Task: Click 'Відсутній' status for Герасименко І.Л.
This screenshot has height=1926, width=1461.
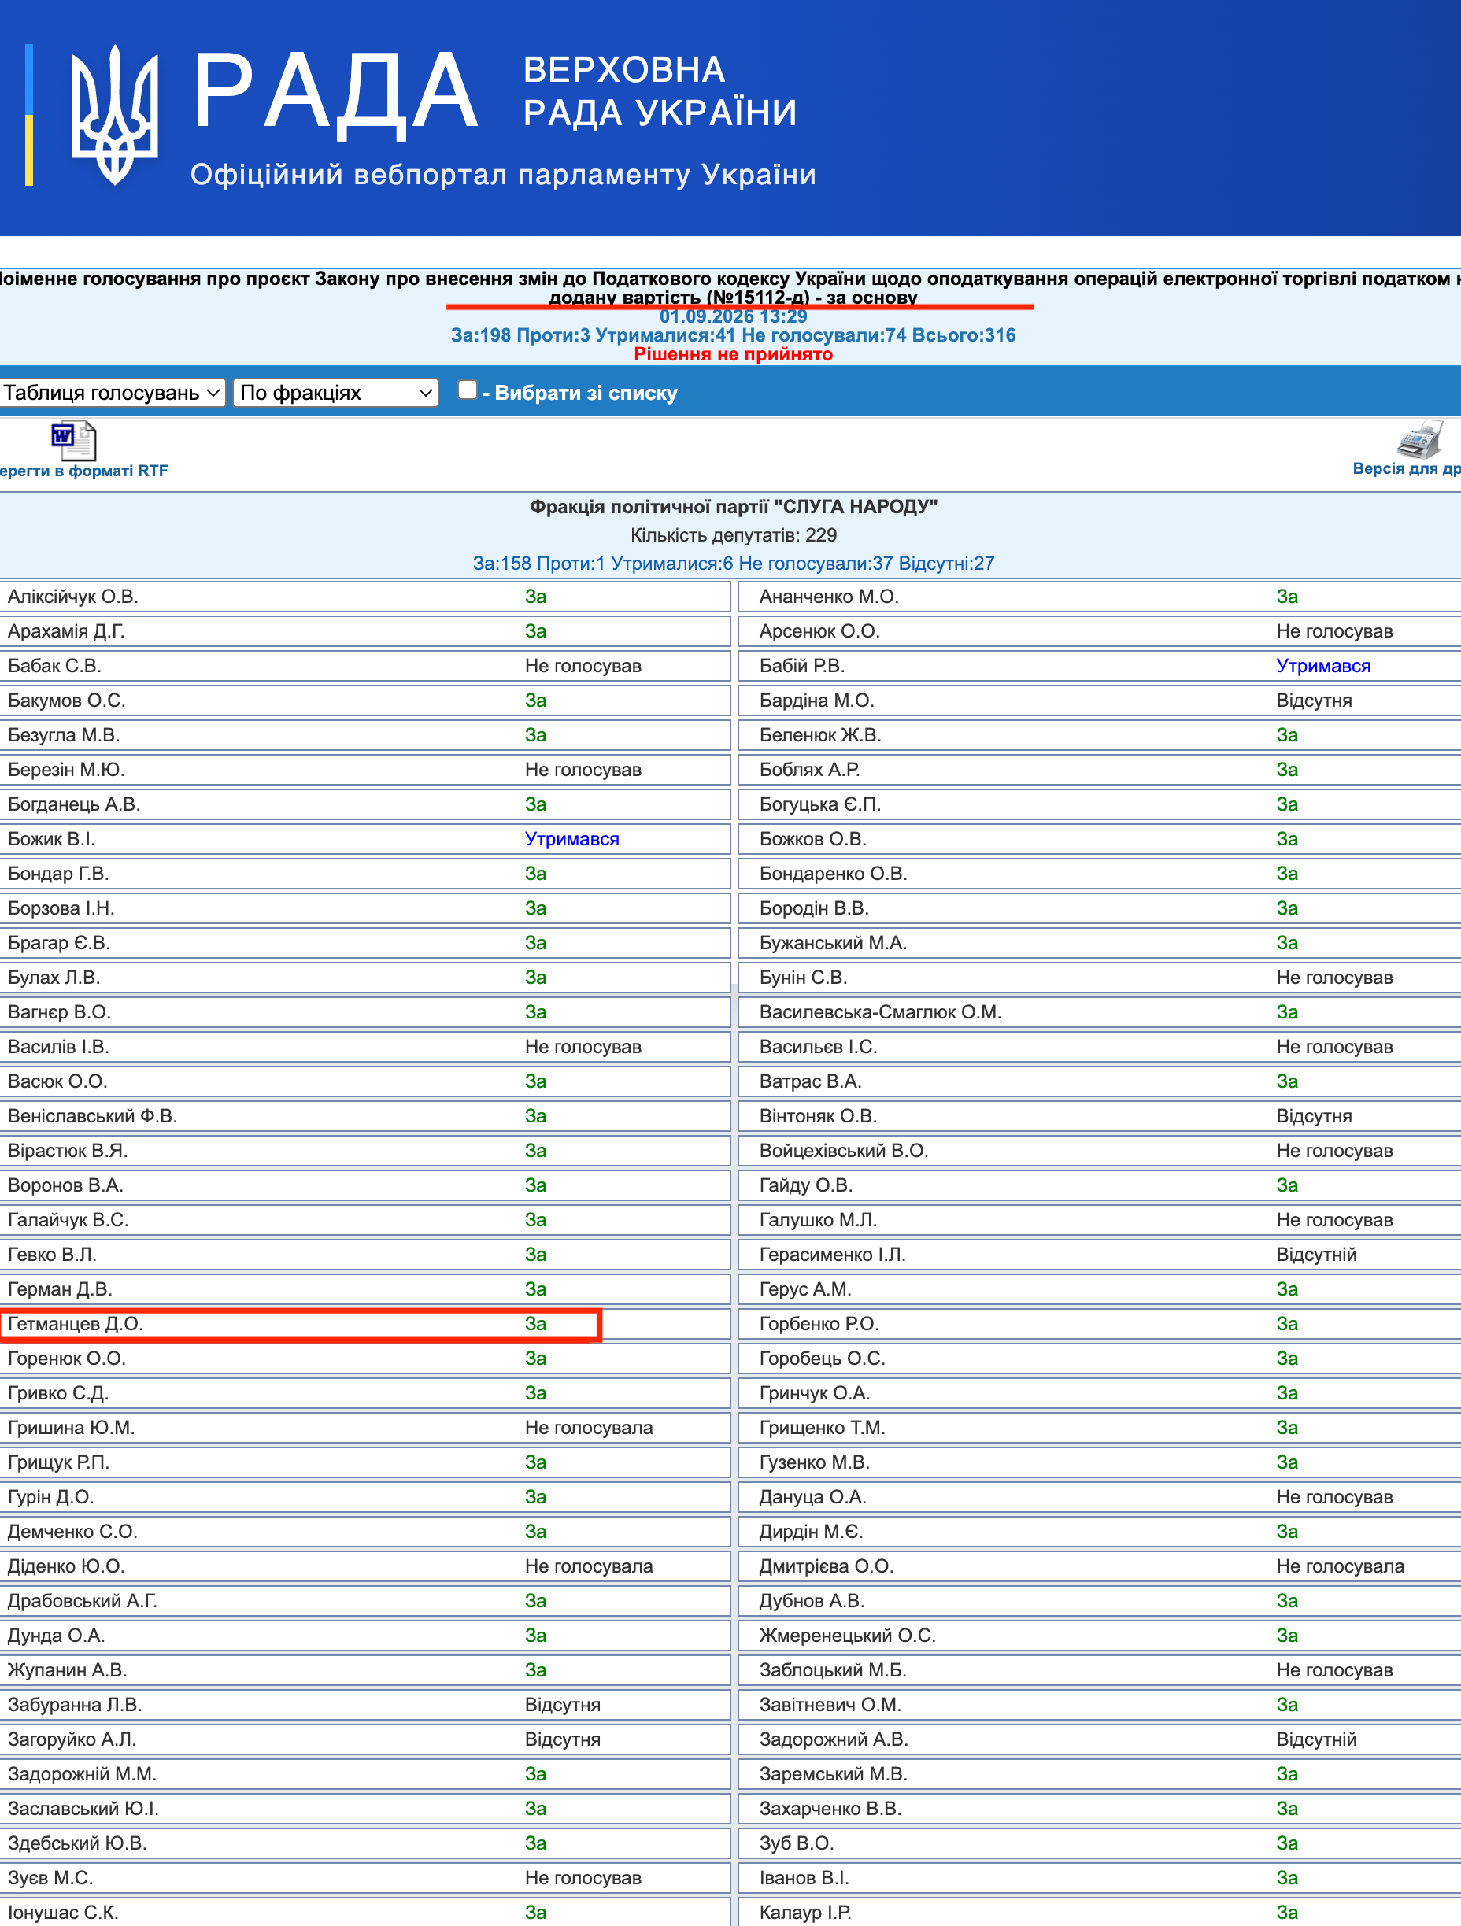Action: click(1316, 1255)
